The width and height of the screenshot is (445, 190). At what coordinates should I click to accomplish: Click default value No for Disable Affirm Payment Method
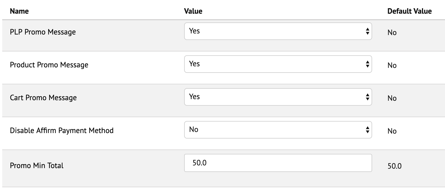(x=392, y=131)
